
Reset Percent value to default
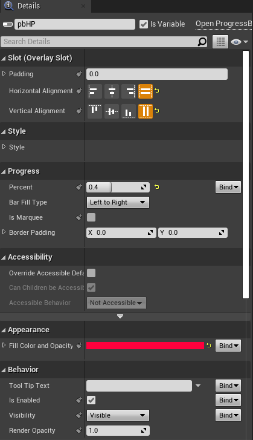point(157,187)
